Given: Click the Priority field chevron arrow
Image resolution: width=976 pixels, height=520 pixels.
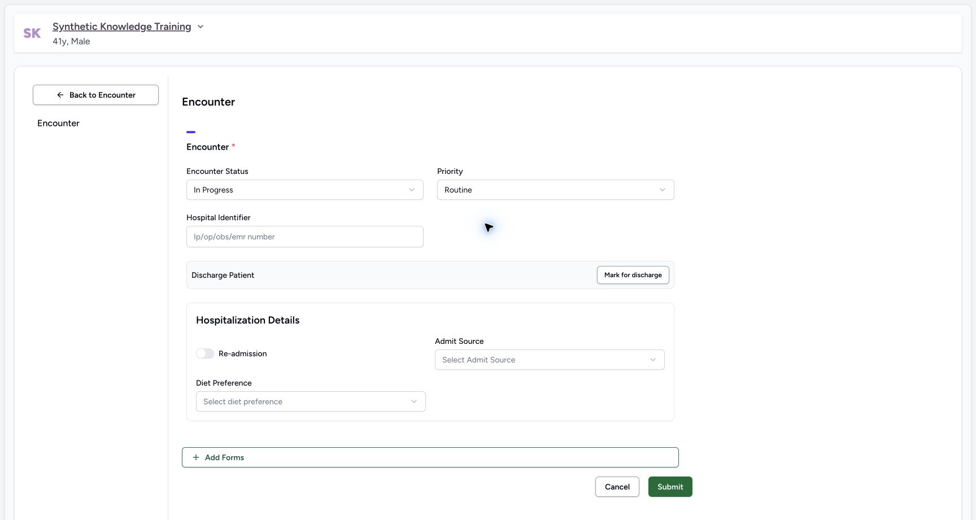Looking at the screenshot, I should pos(663,190).
